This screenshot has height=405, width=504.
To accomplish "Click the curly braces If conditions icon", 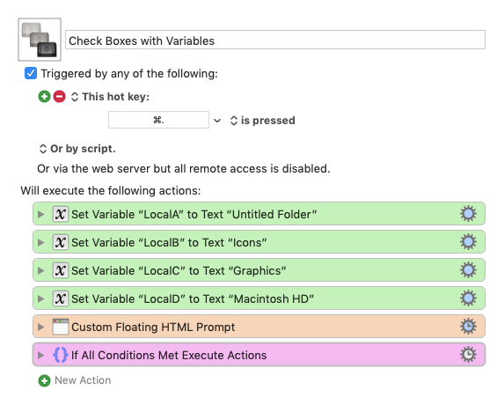I will [x=61, y=355].
